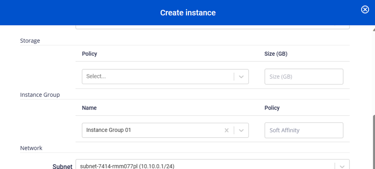Click the Instance Group section heading
This screenshot has height=169, width=375.
[x=40, y=95]
